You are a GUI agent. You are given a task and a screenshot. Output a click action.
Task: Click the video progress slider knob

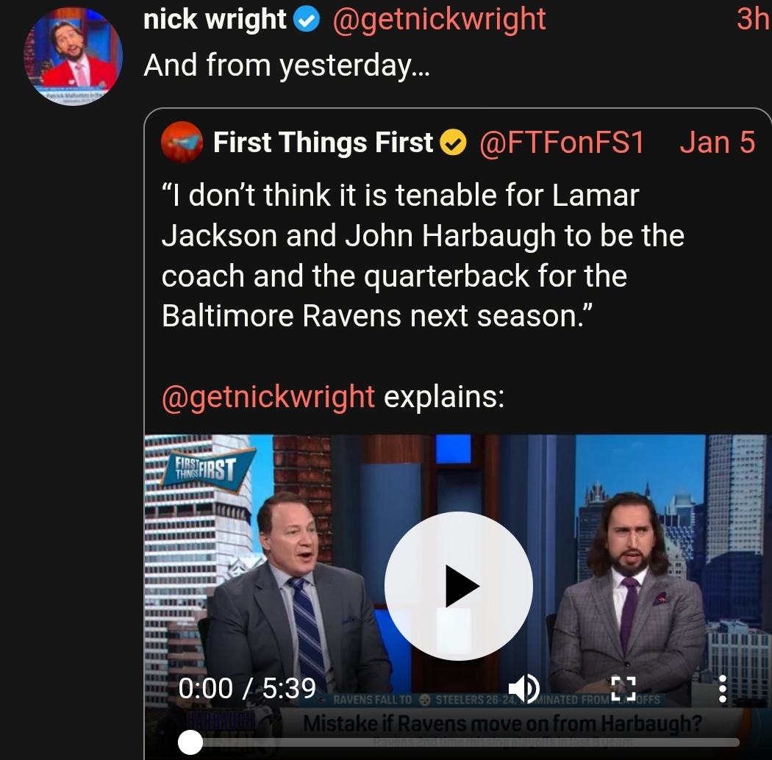point(190,742)
